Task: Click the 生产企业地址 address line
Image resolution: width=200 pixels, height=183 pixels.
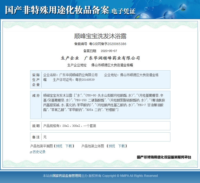Action: coord(112,65)
